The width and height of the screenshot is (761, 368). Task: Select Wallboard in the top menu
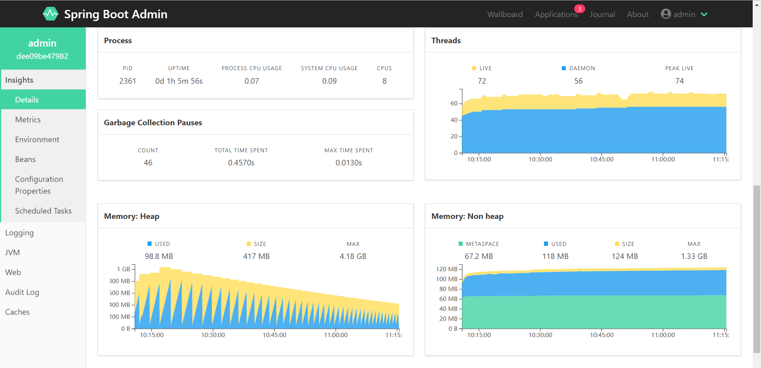(505, 14)
